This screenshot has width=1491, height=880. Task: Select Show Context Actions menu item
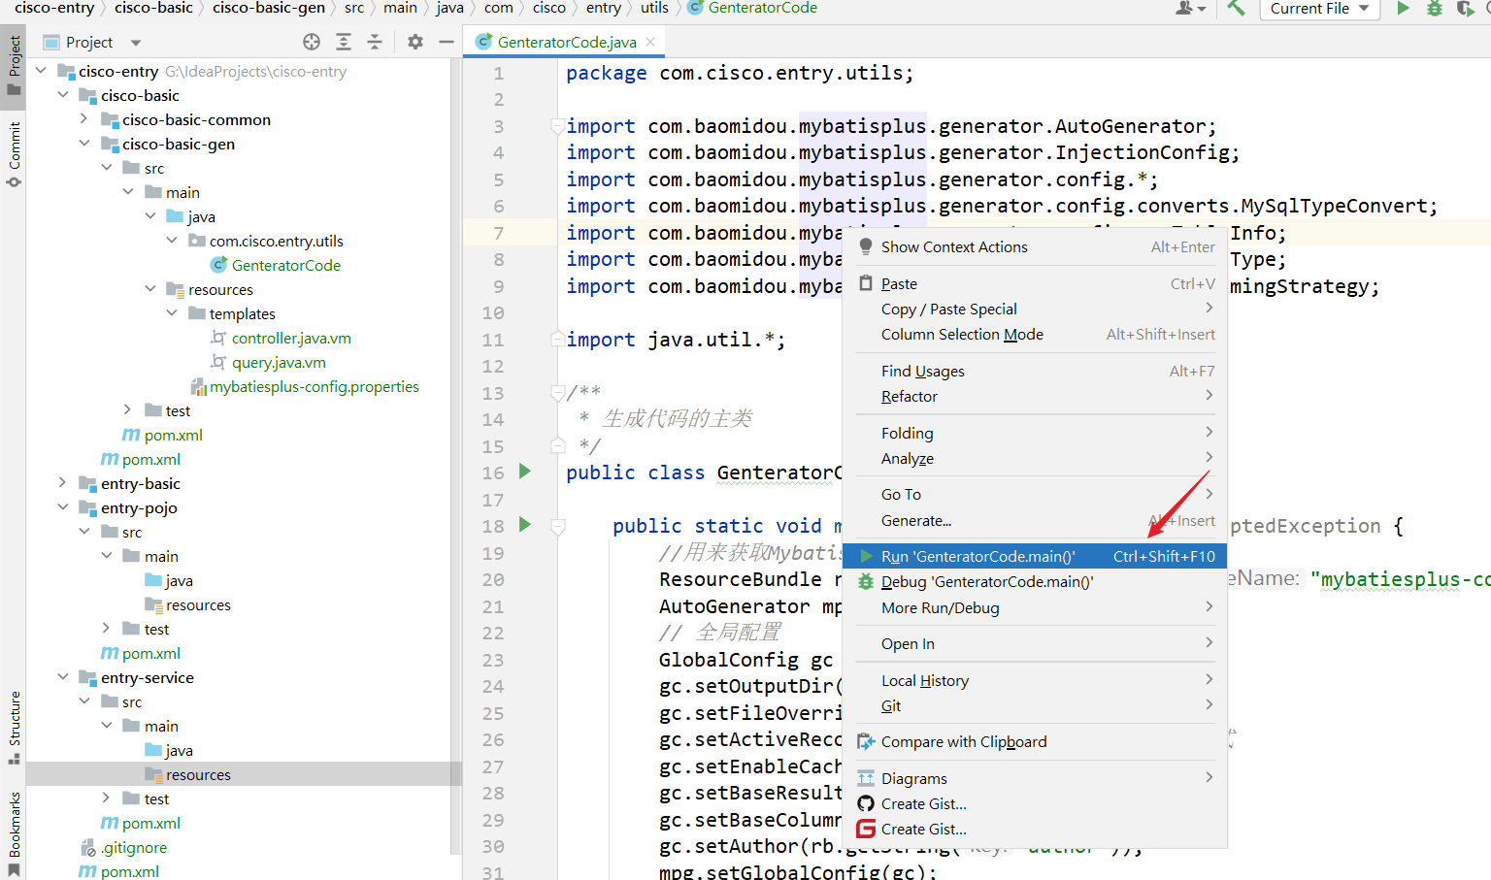(1035, 247)
